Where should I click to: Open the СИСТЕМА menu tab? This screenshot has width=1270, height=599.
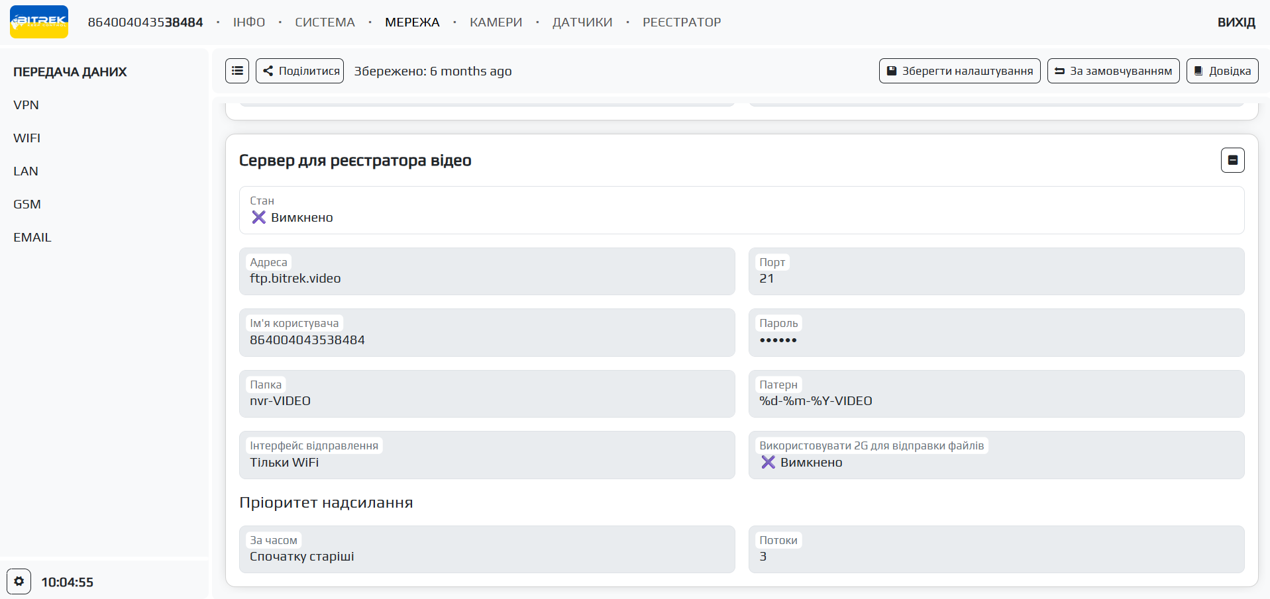click(x=325, y=23)
